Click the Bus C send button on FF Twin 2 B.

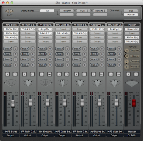tap(77, 60)
